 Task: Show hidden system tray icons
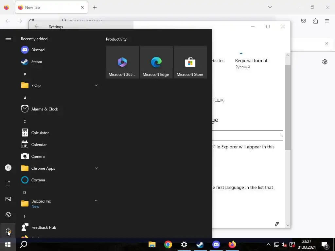(x=269, y=244)
